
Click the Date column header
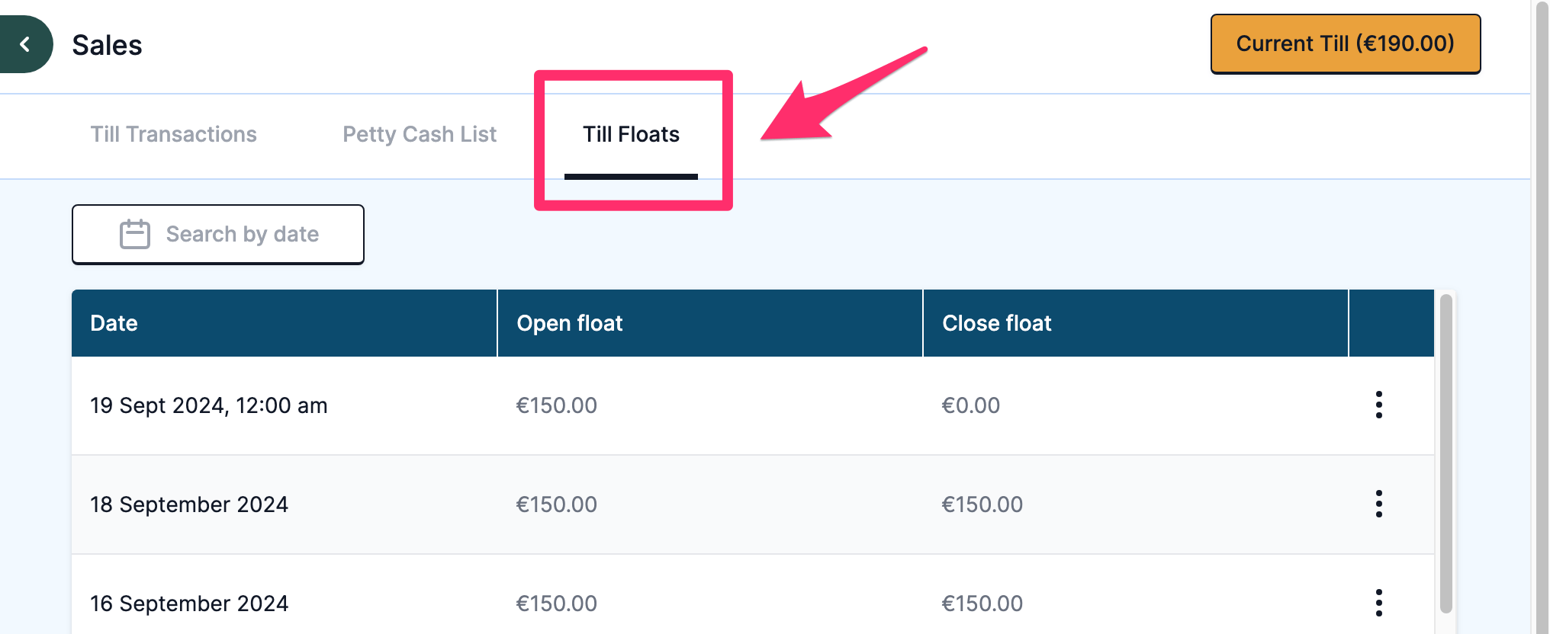(x=114, y=323)
